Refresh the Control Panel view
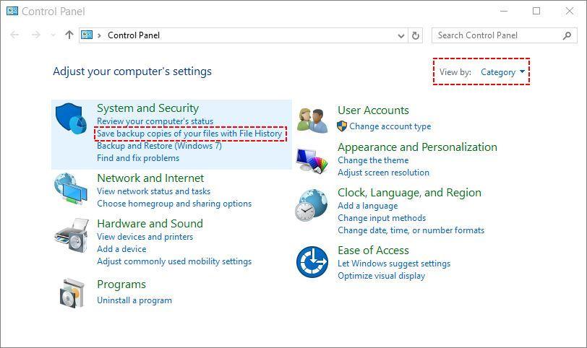 click(416, 35)
